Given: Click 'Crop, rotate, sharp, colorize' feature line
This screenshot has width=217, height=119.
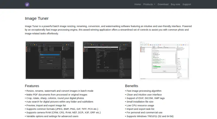Looking at the screenshot, I should [x=55, y=98].
